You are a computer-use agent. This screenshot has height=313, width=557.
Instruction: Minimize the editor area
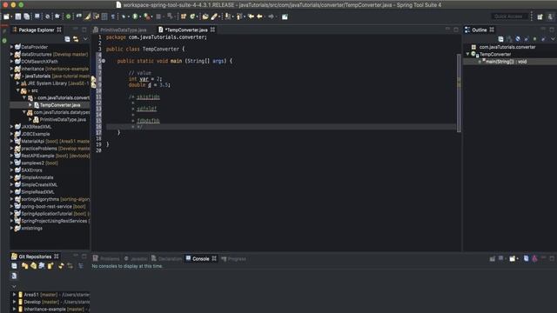(x=447, y=30)
